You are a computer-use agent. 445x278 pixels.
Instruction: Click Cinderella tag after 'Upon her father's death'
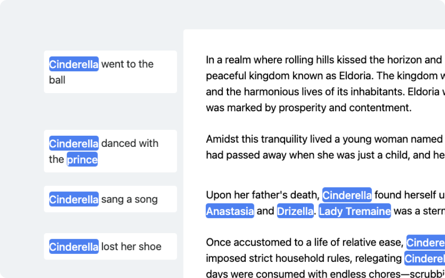tap(347, 195)
